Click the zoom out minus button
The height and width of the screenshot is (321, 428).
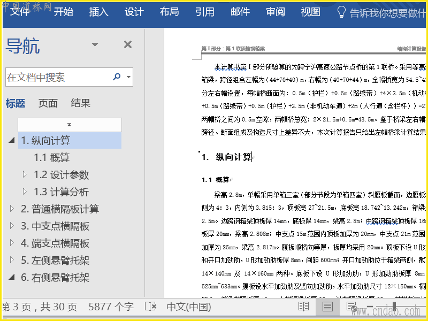pos(370,306)
